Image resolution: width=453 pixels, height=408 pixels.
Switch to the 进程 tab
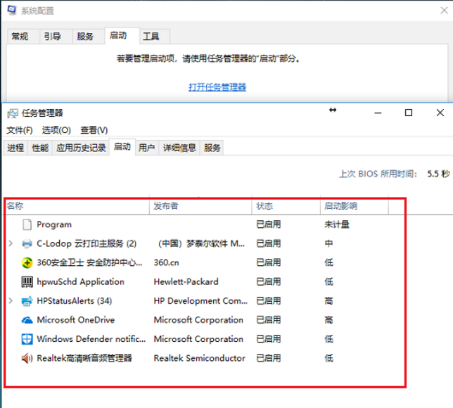15,148
